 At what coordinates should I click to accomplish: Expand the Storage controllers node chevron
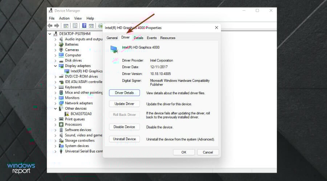pos(55,141)
